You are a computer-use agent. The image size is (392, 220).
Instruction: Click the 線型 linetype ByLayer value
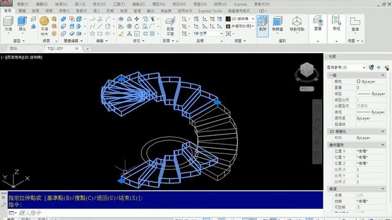[371, 94]
